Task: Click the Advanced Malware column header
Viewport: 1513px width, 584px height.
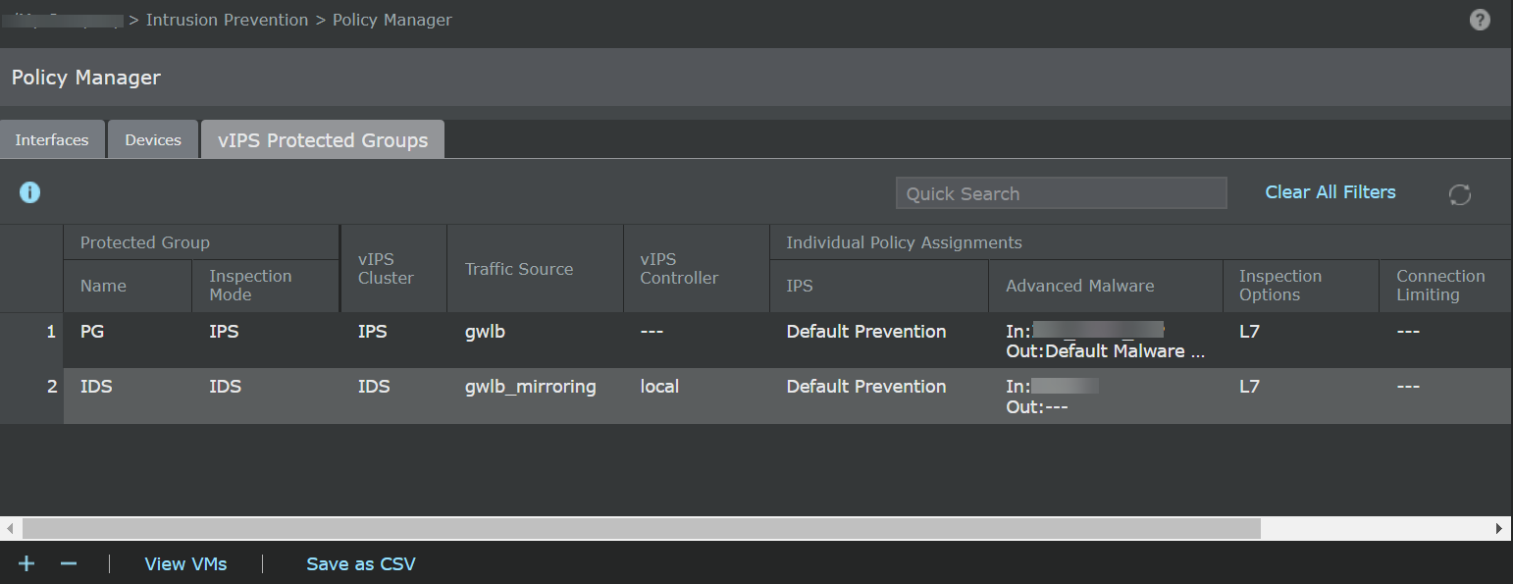Action: pos(1106,286)
